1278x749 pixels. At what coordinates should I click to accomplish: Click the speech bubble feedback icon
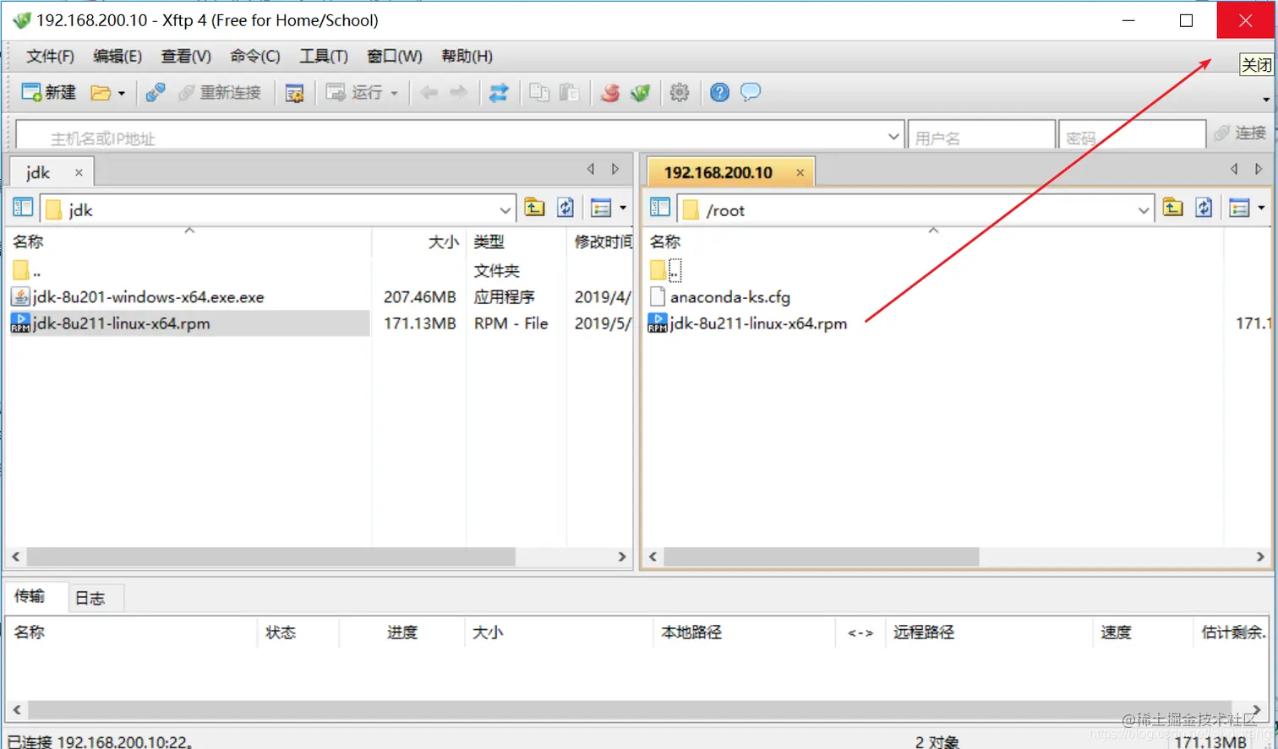coord(751,92)
